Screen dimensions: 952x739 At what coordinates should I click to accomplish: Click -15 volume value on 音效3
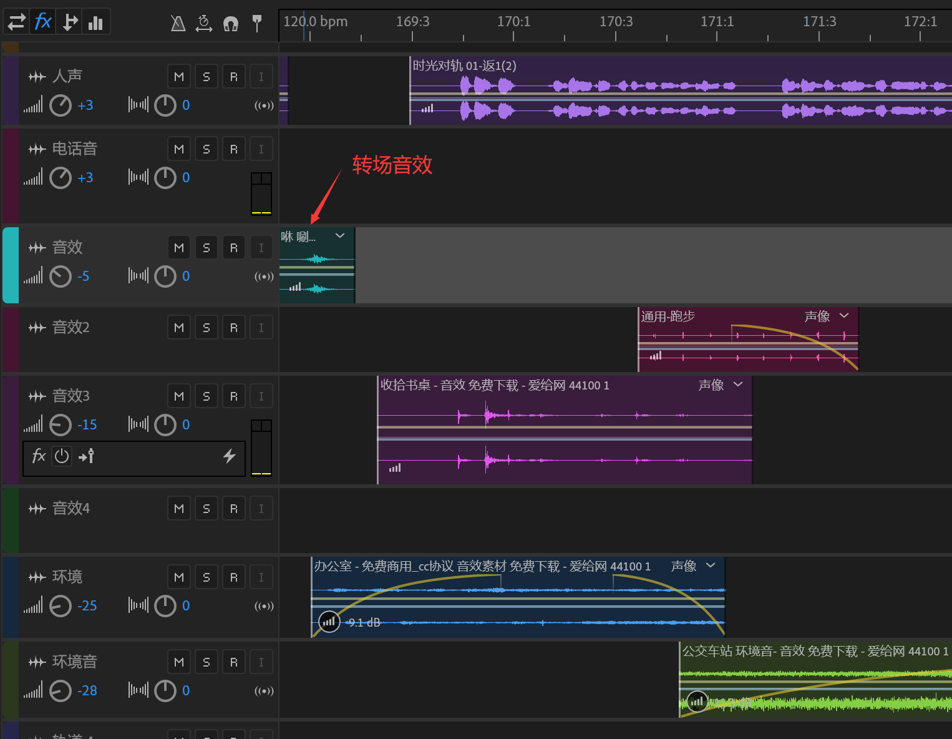[87, 425]
